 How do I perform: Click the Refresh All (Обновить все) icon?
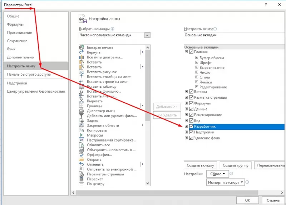[x=82, y=145]
